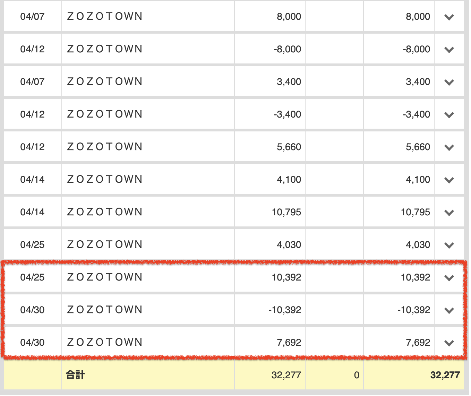Image resolution: width=471 pixels, height=396 pixels.
Task: Select ZOZOTOWN in the -8,000 row
Action: coord(104,49)
